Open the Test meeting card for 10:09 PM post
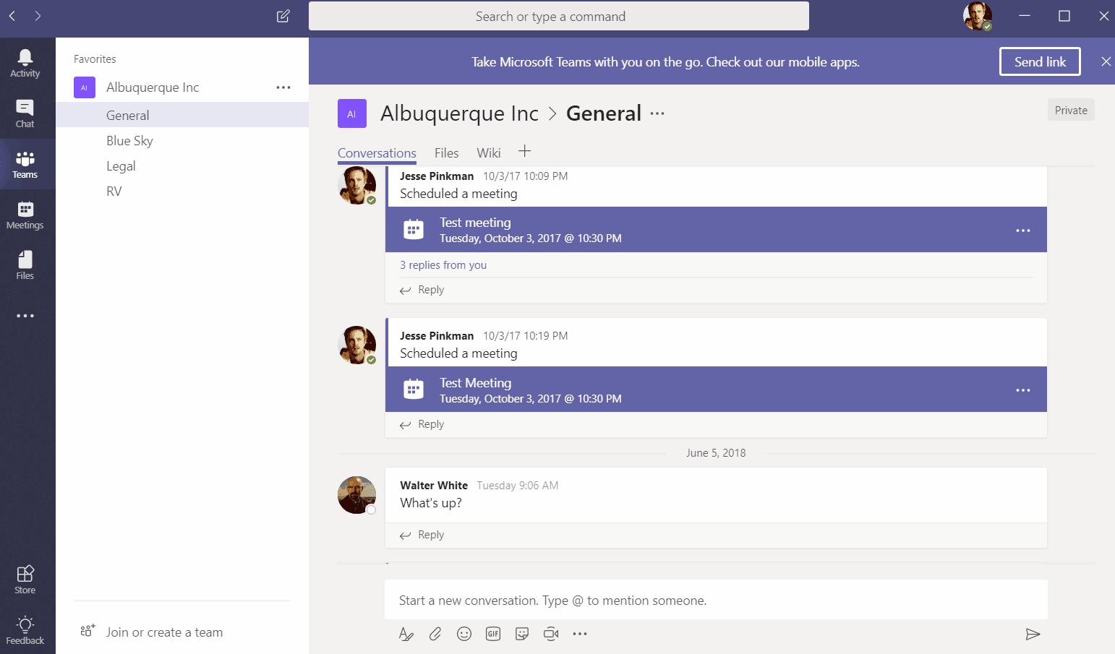Image resolution: width=1115 pixels, height=654 pixels. pos(716,230)
